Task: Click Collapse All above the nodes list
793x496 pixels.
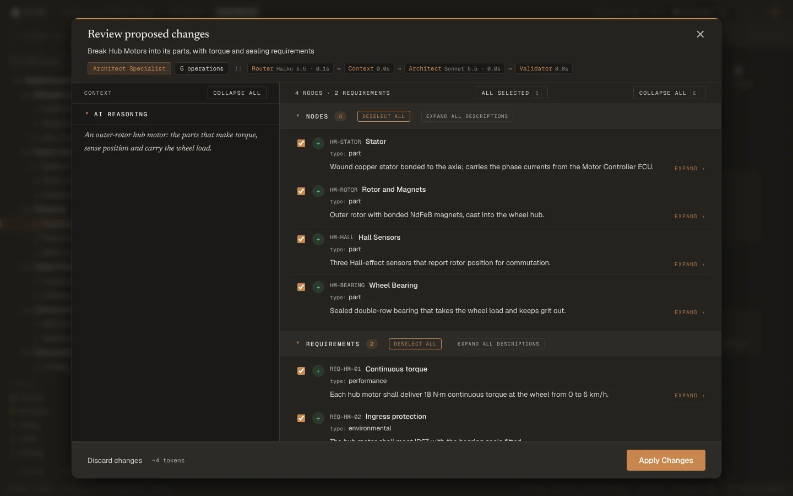Action: (x=669, y=93)
